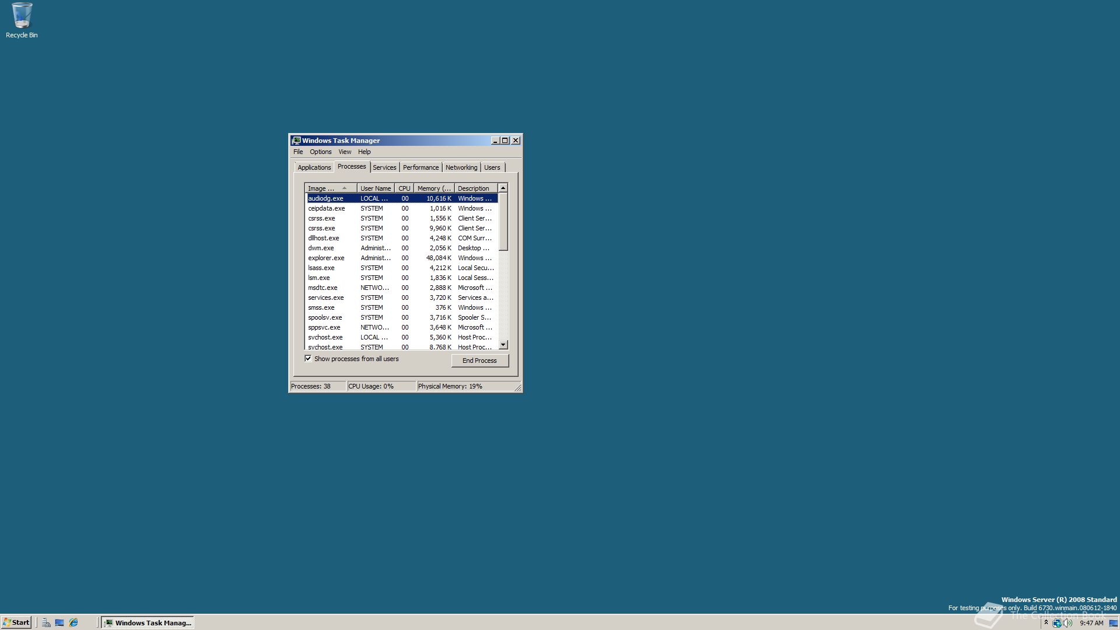This screenshot has height=630, width=1120.
Task: Switch to the Performance tab
Action: [421, 167]
